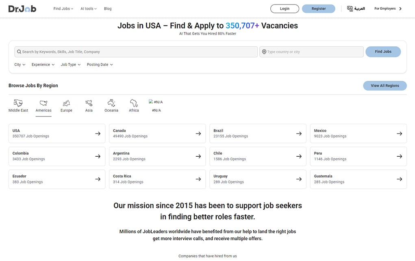
Task: Select the Middle East region map icon
Action: pos(18,103)
